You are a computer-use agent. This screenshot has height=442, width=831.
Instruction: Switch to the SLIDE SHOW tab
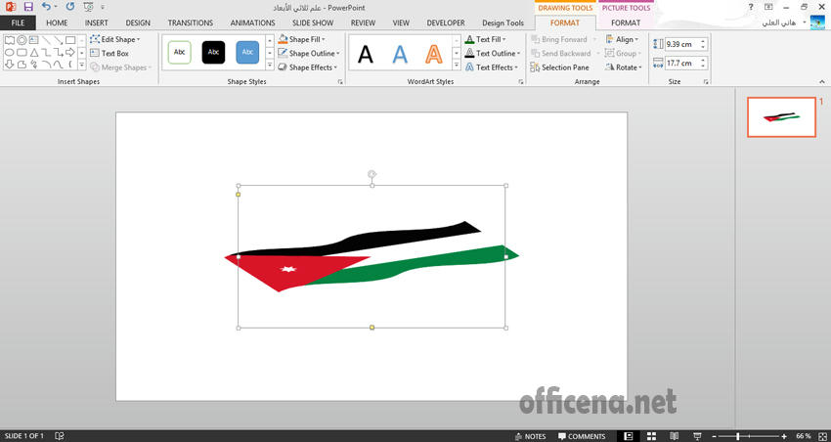click(x=313, y=22)
